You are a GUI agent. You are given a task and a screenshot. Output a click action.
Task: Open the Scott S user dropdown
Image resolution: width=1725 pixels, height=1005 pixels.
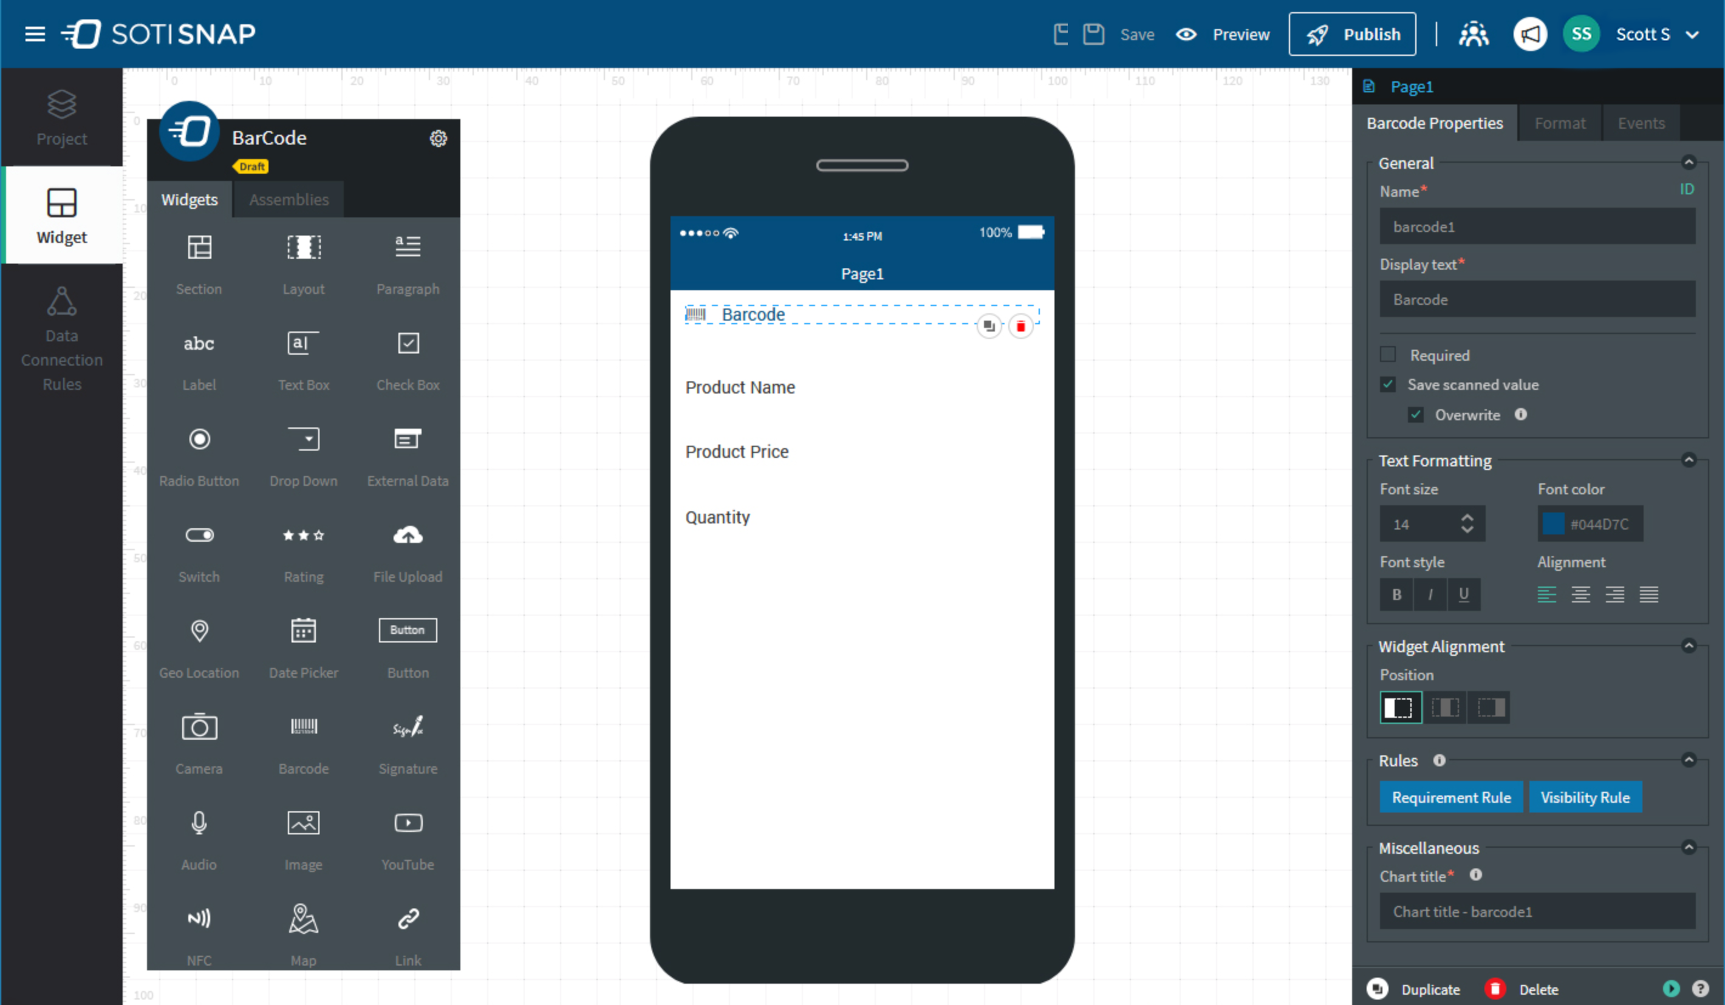(1658, 34)
